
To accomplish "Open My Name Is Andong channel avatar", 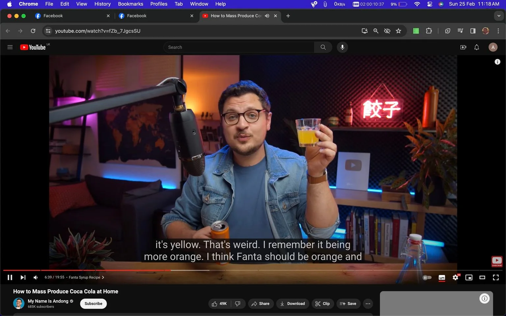I will [19, 303].
